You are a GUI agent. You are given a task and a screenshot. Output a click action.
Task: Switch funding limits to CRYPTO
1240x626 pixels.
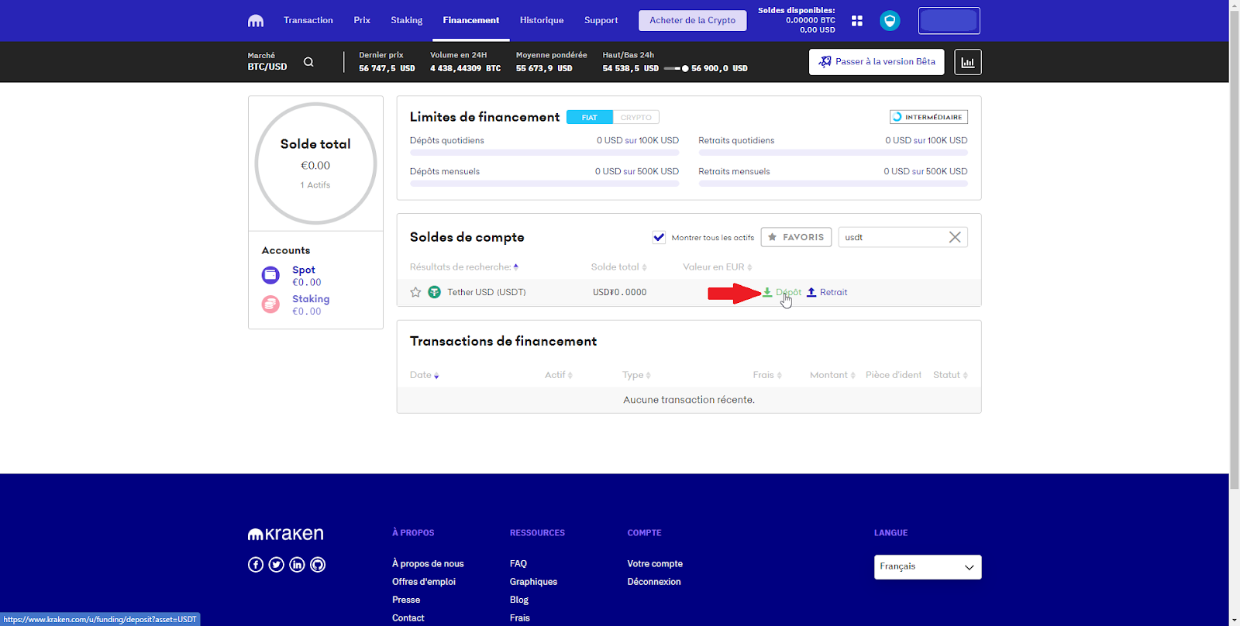coord(636,117)
